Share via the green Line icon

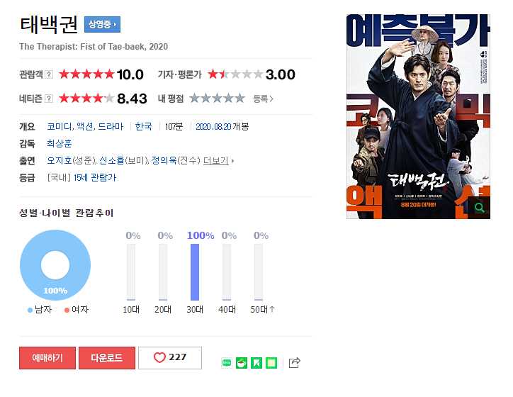coord(227,363)
